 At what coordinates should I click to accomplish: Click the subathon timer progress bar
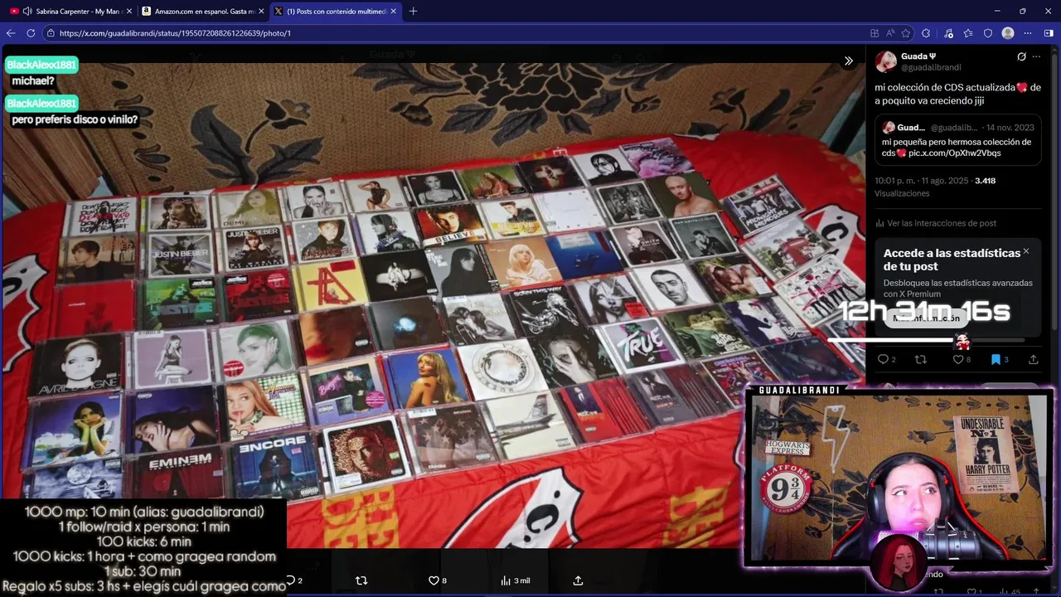coord(926,340)
